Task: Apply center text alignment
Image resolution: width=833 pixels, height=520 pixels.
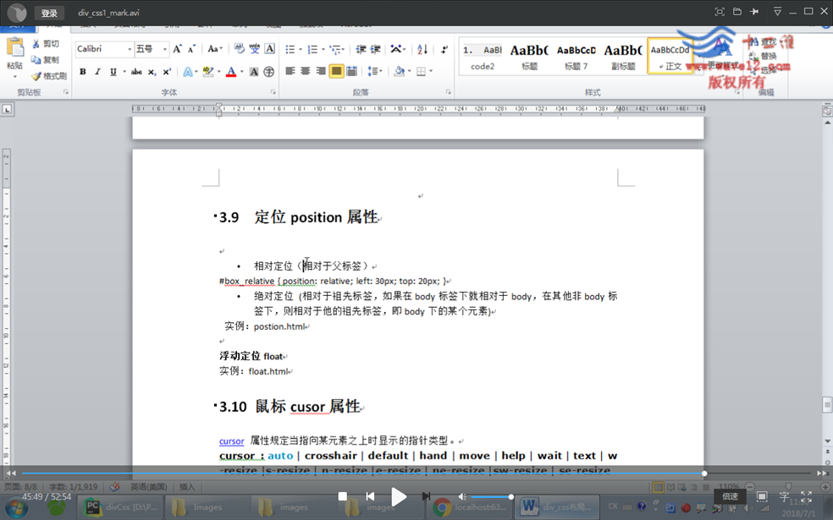Action: (x=306, y=72)
